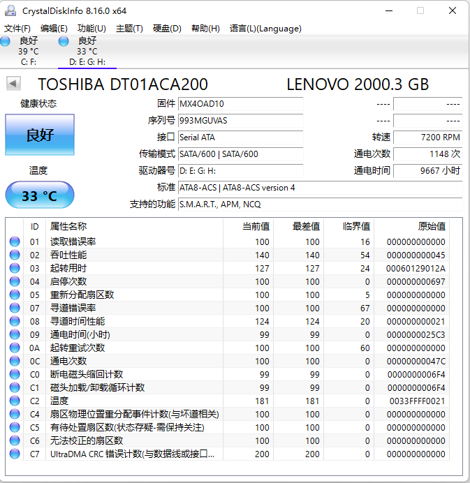Screen dimensions: 470x483
Task: Click the 支持的功能 field S.M.A.R.T., APM, NCQ
Action: (321, 204)
